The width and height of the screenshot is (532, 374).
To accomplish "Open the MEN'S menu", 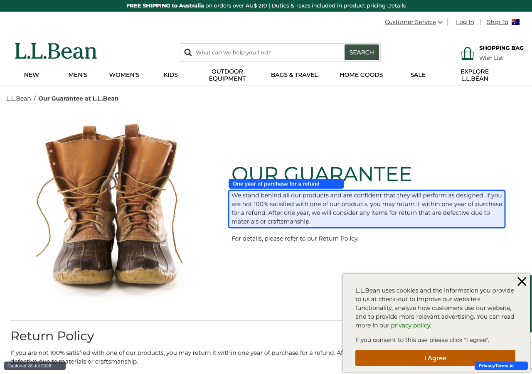I will tap(78, 75).
